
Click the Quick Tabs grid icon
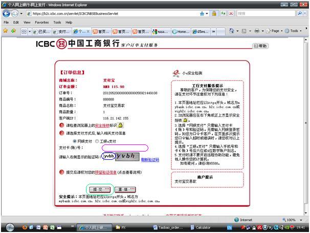[24, 31]
